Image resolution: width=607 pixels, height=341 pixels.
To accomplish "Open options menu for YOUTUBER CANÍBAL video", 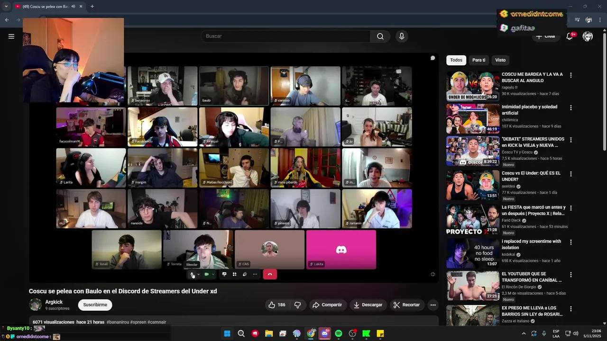I will [570, 275].
